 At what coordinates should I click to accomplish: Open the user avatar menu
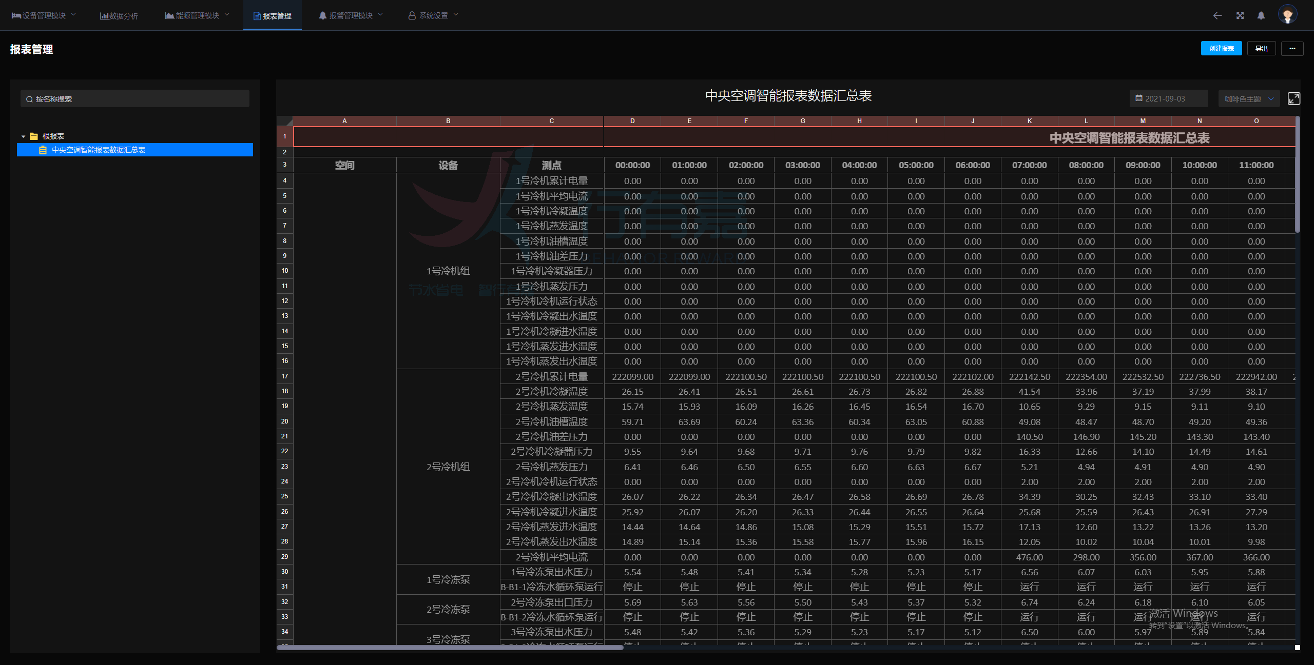click(x=1288, y=14)
